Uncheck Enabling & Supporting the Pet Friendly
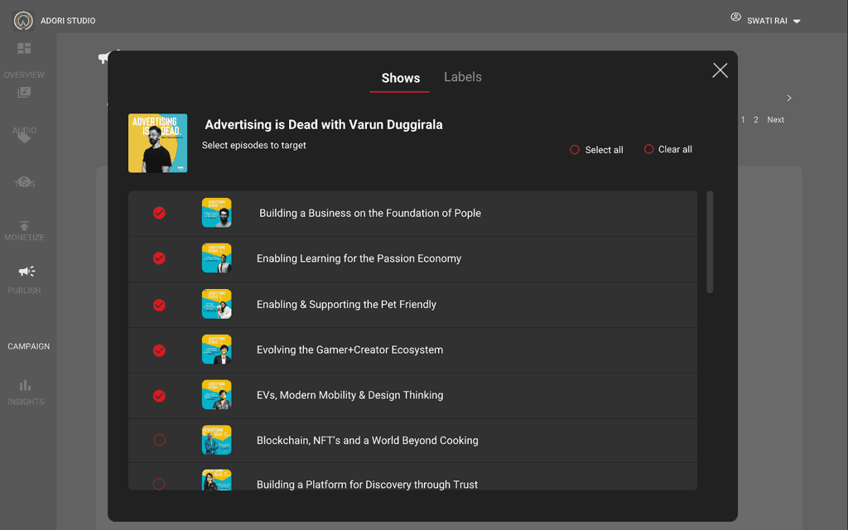Viewport: 848px width, 530px height. pos(159,305)
